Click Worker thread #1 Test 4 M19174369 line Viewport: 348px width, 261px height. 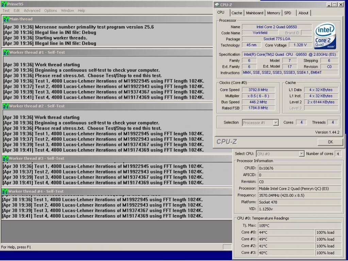pos(104,97)
